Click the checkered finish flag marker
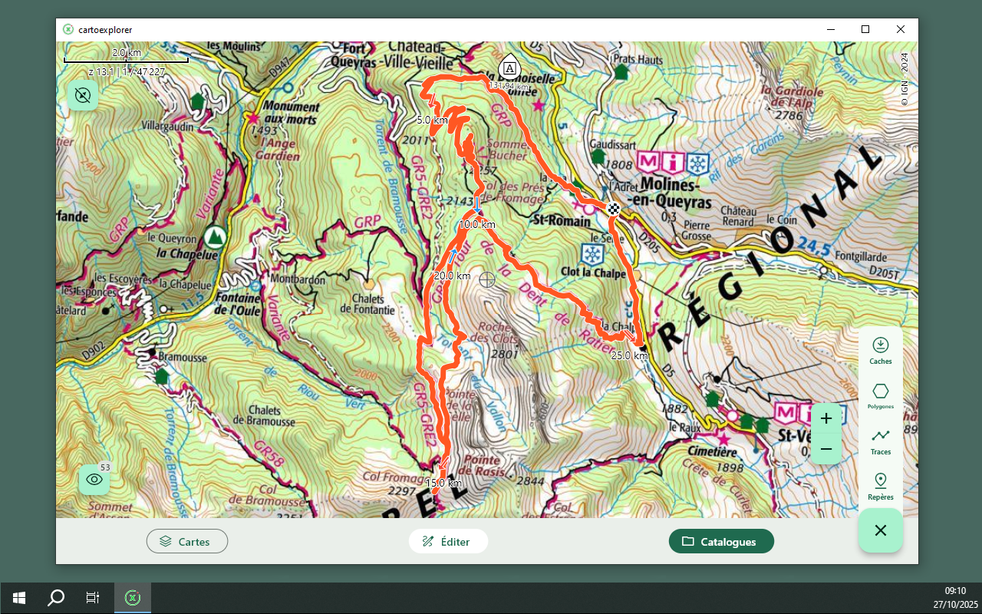 click(x=614, y=209)
